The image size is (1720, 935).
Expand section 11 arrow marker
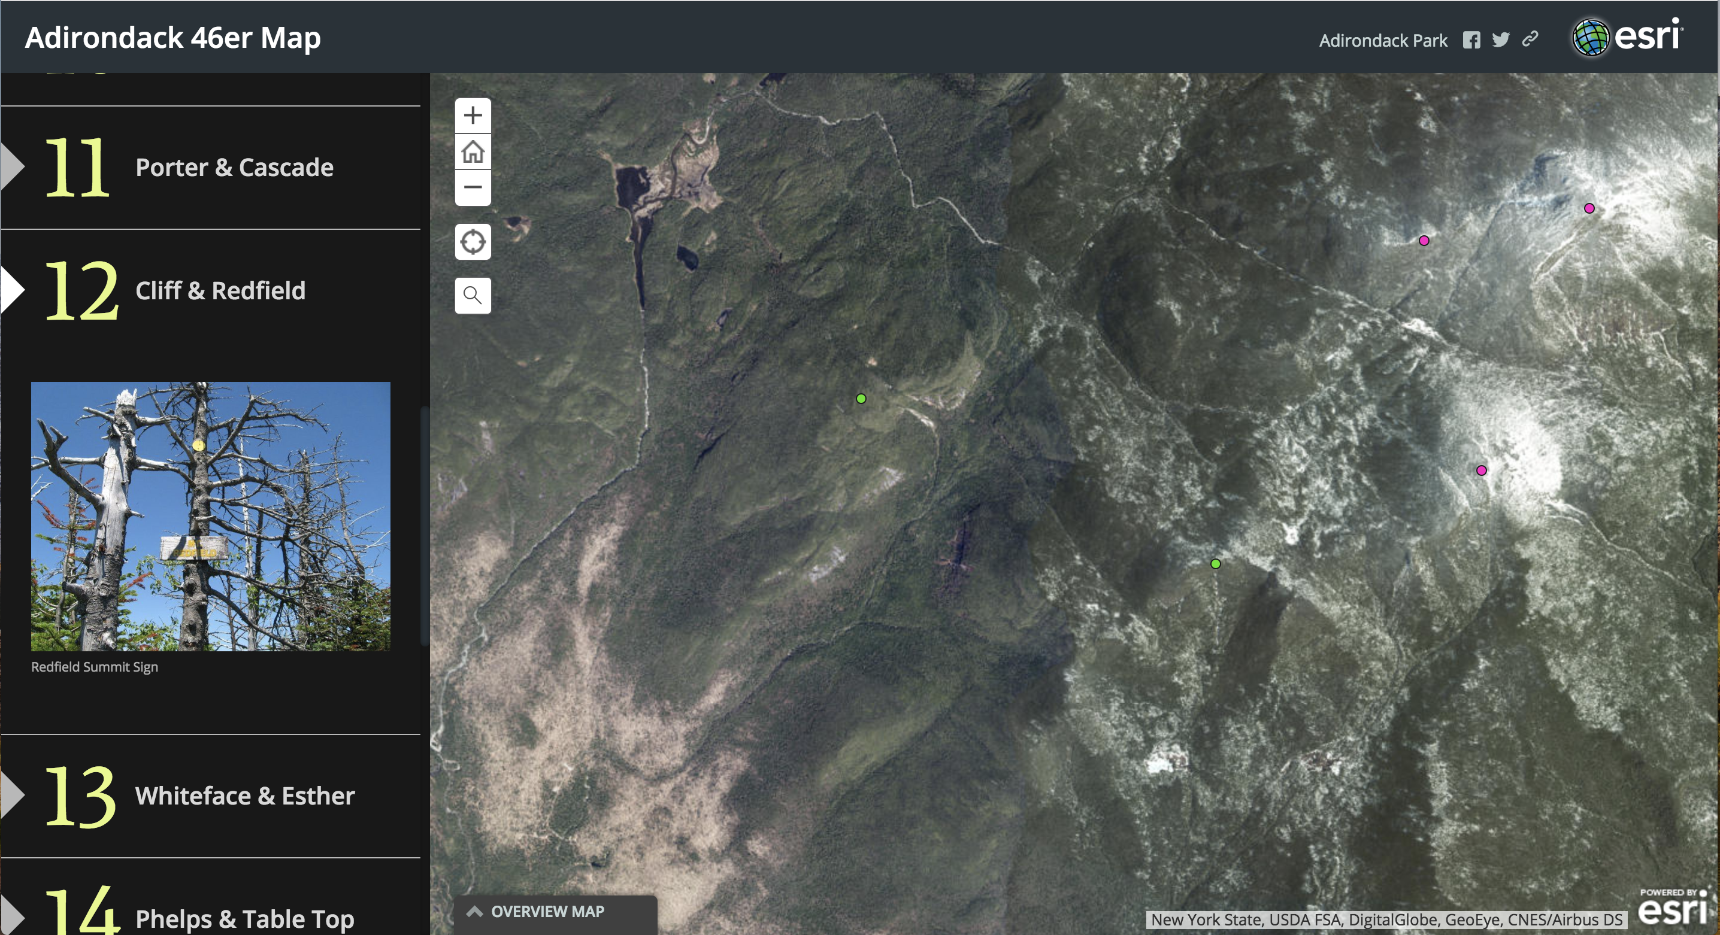point(12,167)
